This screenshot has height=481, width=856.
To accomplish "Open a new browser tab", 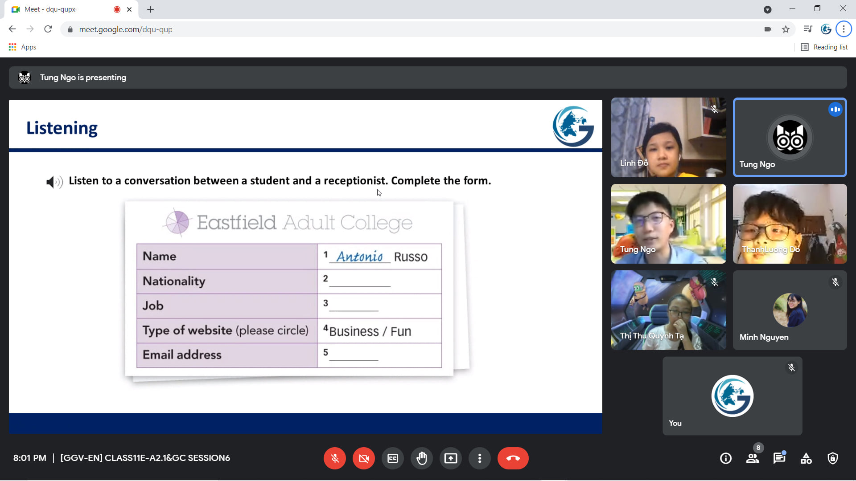I will point(150,9).
